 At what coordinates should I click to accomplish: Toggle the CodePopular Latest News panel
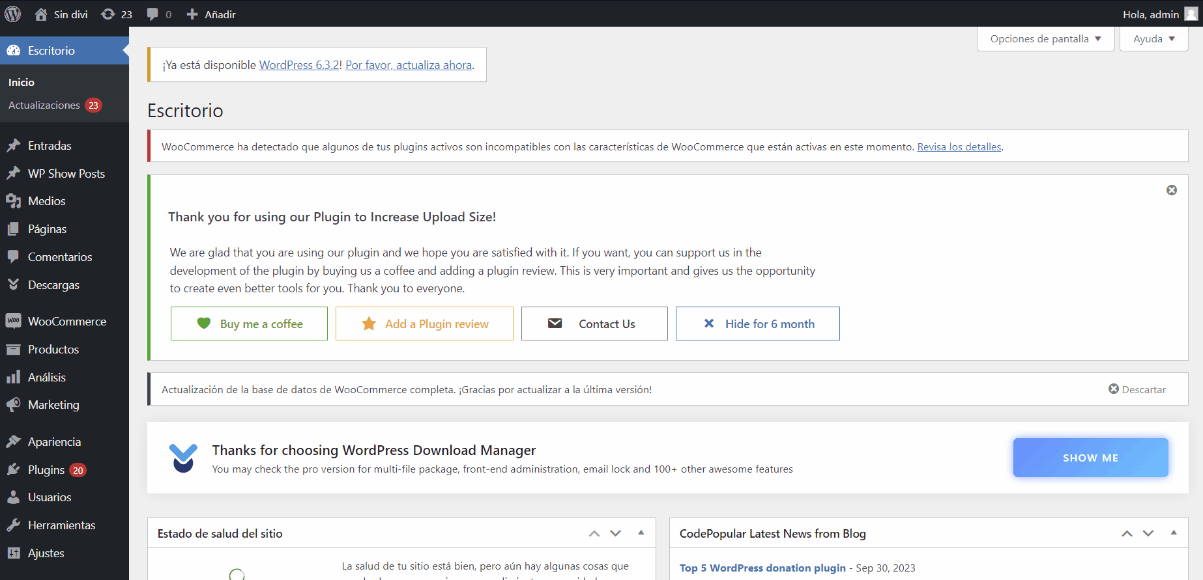[1174, 533]
